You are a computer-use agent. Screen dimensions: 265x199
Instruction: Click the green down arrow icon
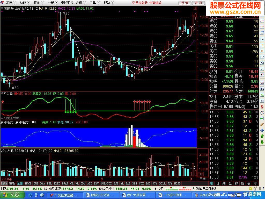pyautogui.click(x=262, y=142)
